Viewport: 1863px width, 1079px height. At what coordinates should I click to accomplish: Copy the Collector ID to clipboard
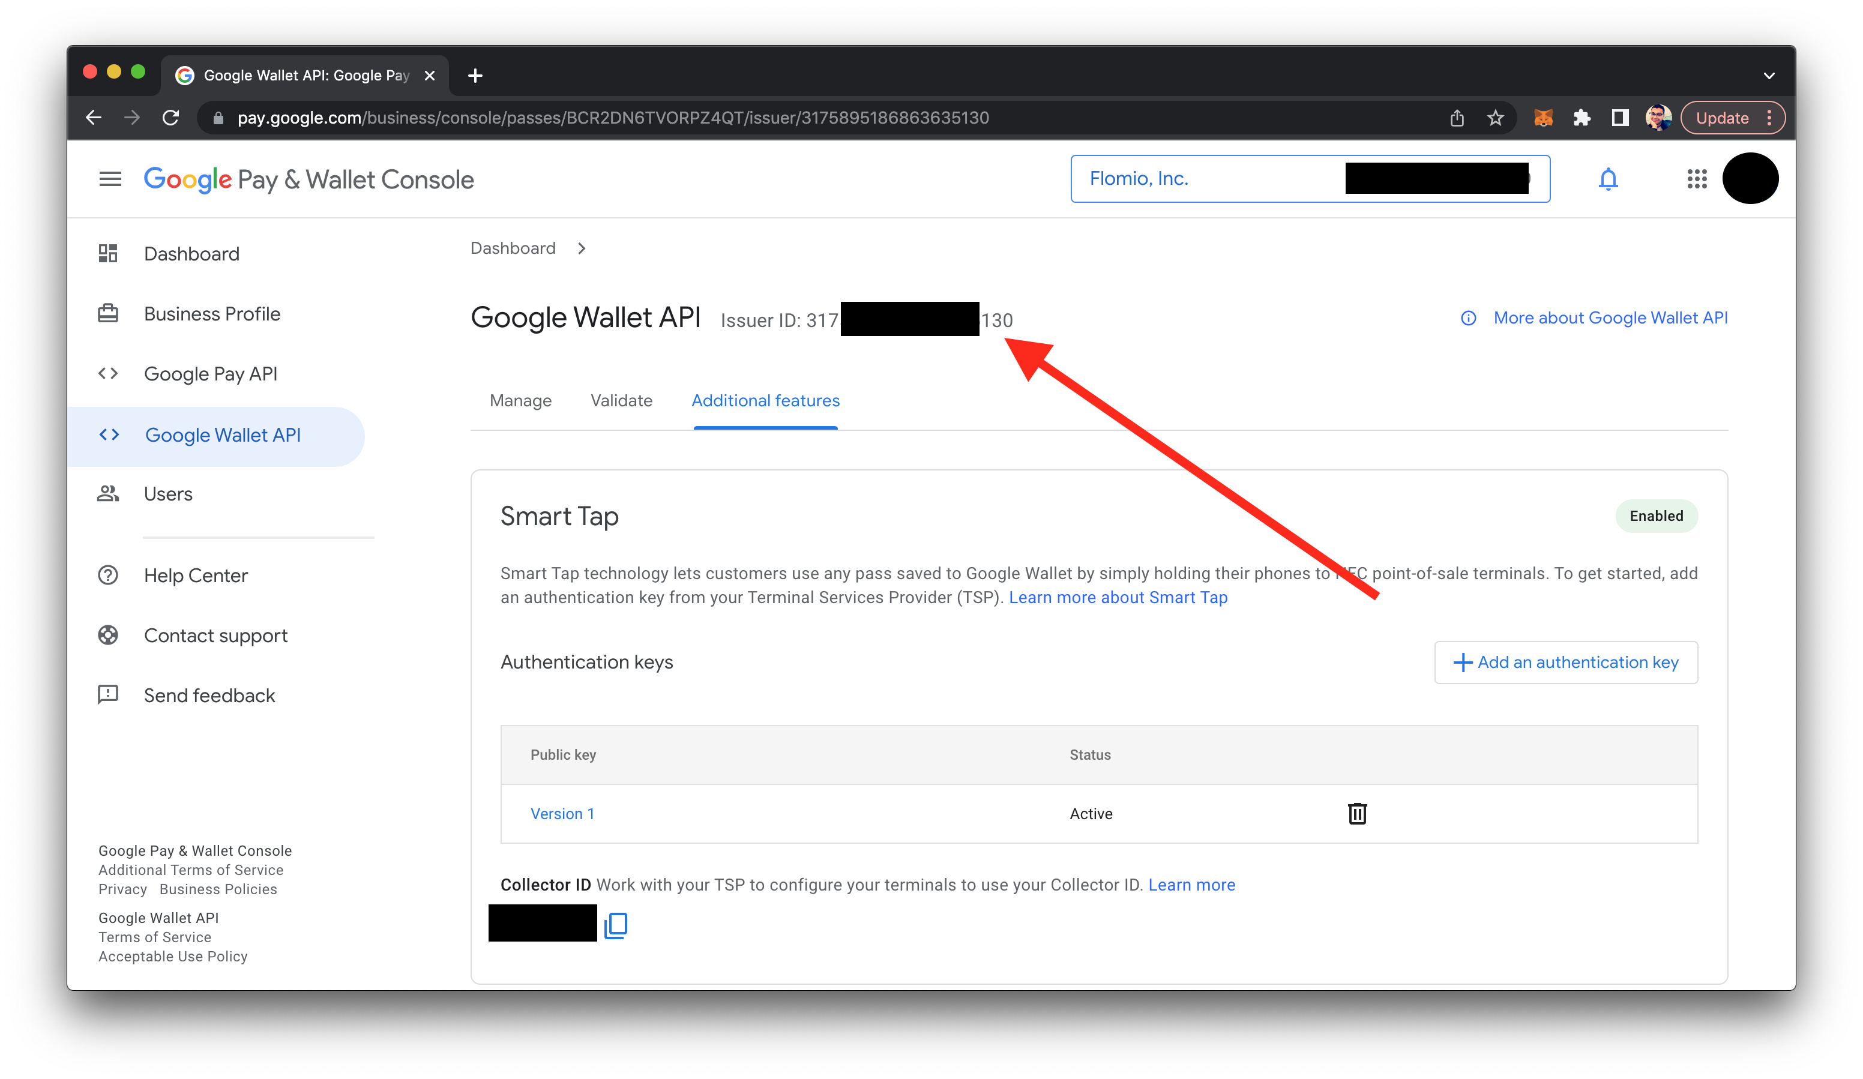point(616,925)
